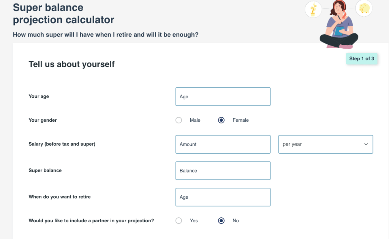The width and height of the screenshot is (389, 239).
Task: Click the Super balance input field
Action: point(223,171)
